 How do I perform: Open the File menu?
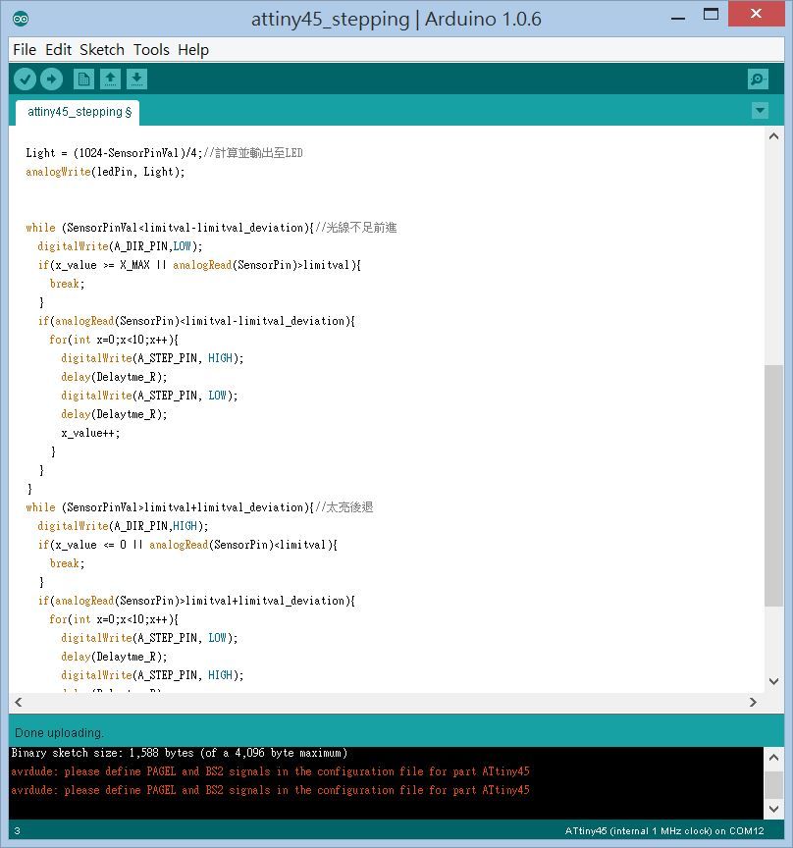25,50
